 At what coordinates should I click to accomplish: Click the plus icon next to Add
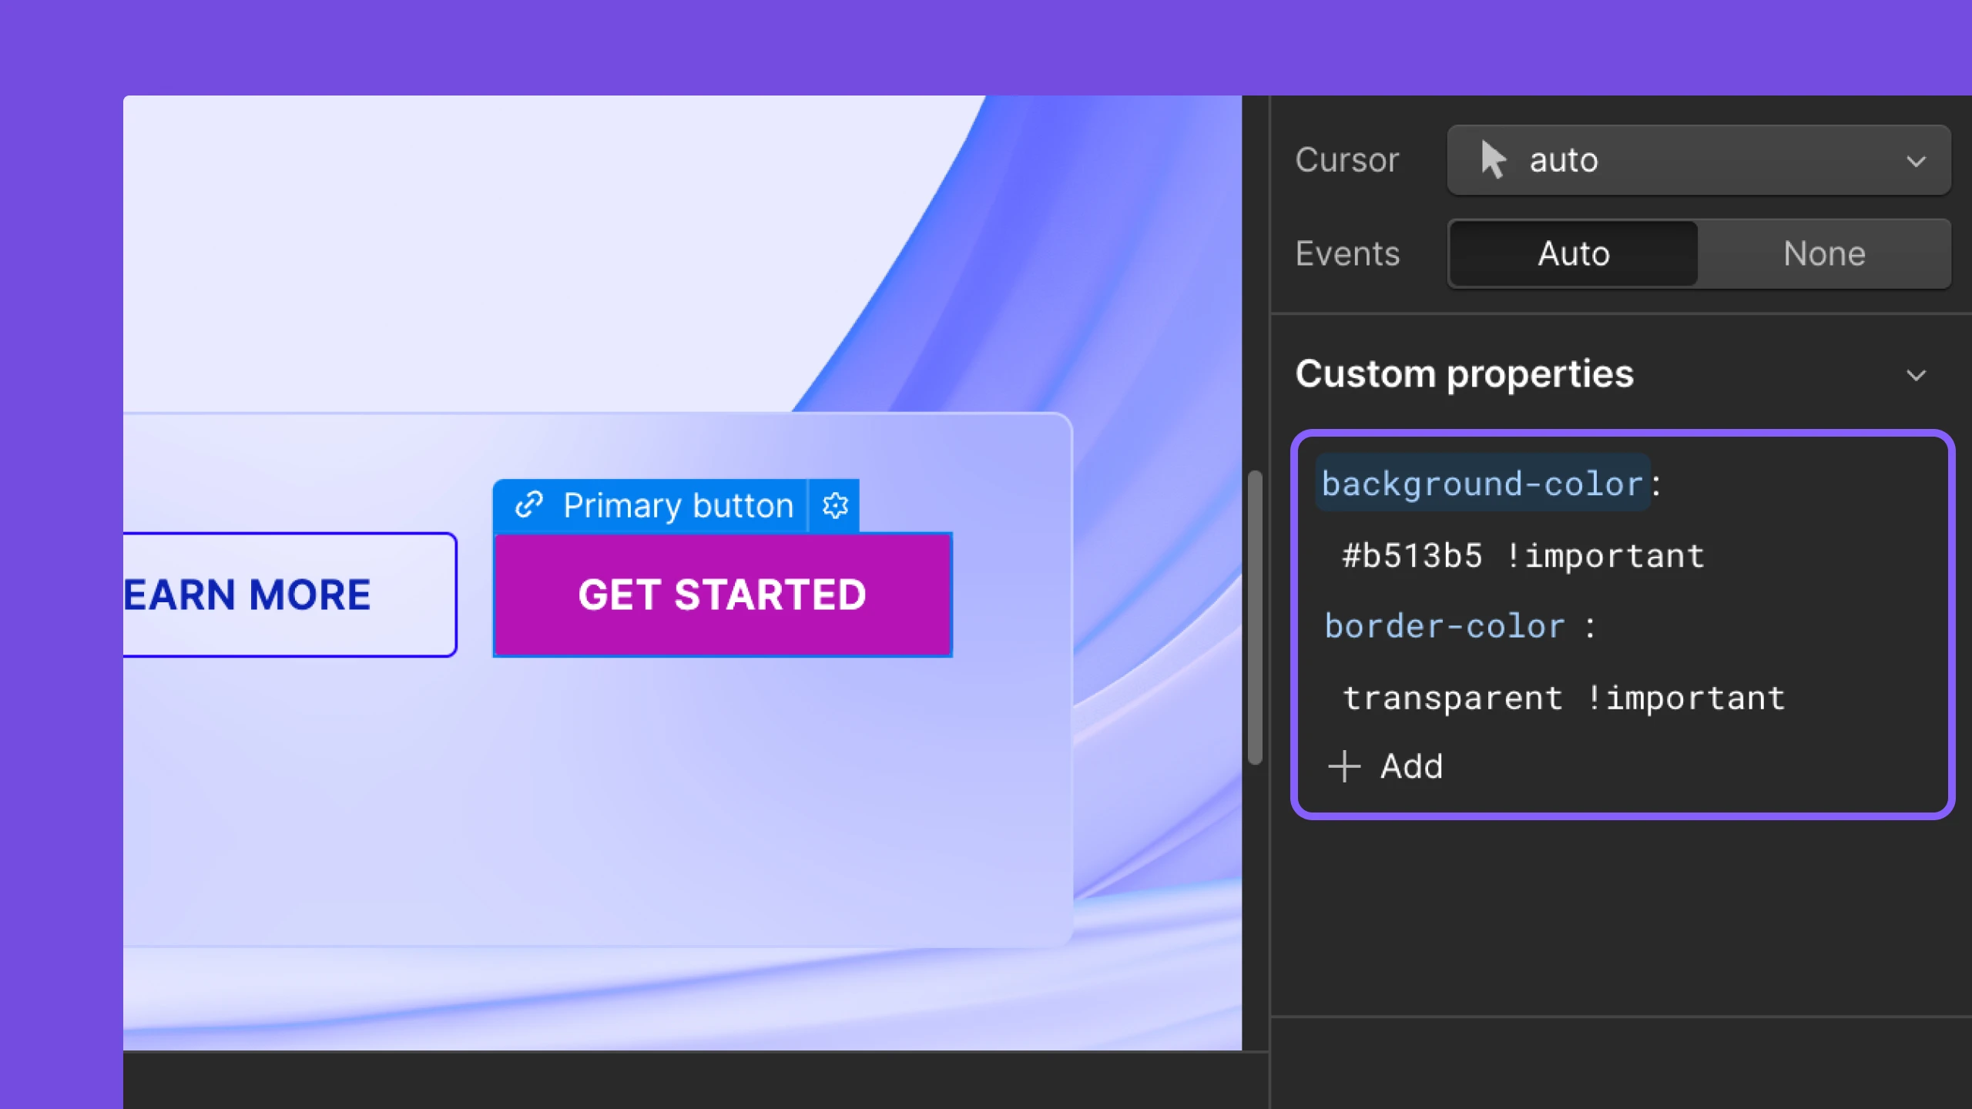1344,766
